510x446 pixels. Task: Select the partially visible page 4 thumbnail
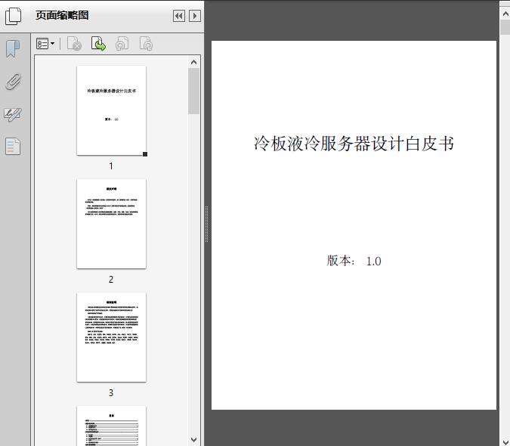click(112, 426)
